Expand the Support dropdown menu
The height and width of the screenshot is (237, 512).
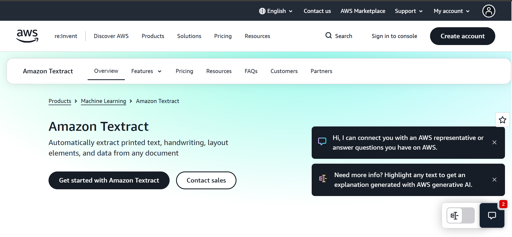[409, 11]
